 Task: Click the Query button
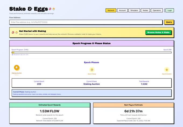169,22
